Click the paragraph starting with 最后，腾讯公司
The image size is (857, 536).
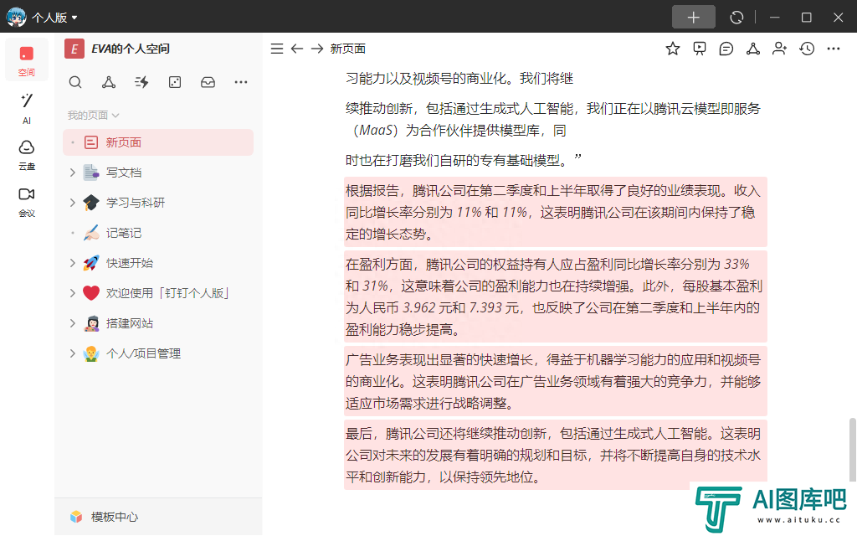pyautogui.click(x=556, y=455)
